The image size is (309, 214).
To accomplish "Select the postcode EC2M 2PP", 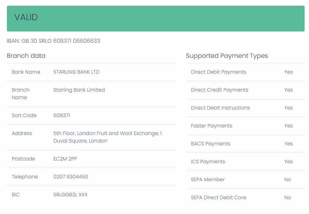I will (x=65, y=159).
